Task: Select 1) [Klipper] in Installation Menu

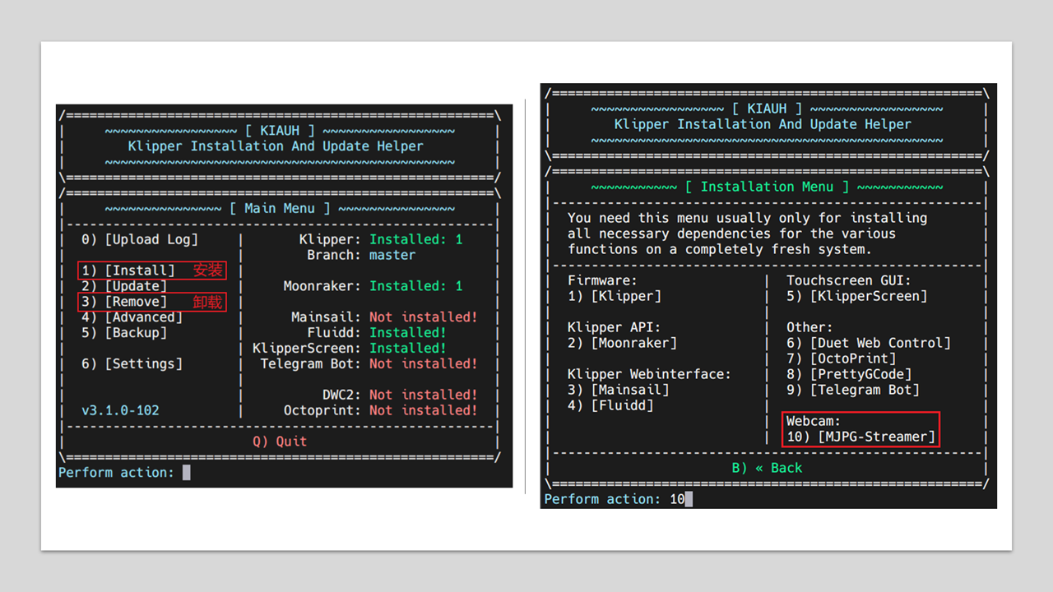Action: (615, 296)
